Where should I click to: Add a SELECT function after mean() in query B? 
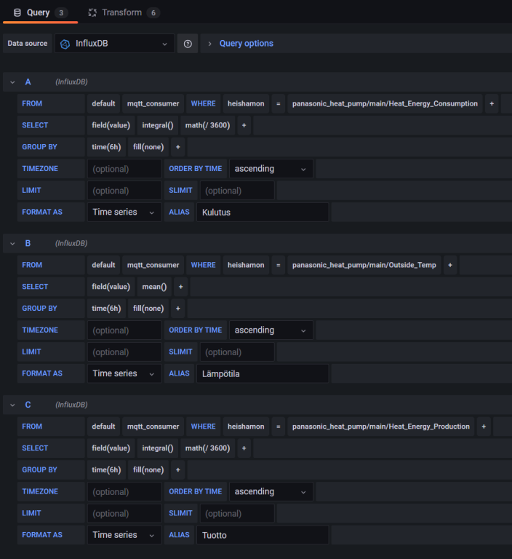coord(180,287)
